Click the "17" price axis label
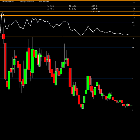 134,14
